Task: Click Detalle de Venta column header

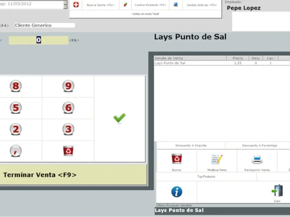Action: coord(190,58)
